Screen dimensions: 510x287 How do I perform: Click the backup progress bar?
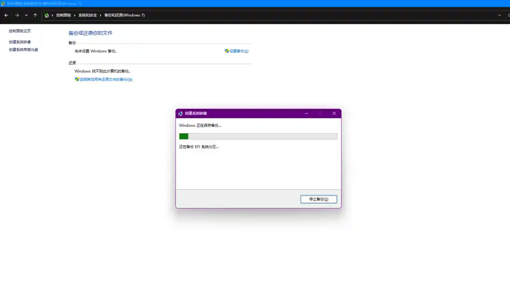258,136
